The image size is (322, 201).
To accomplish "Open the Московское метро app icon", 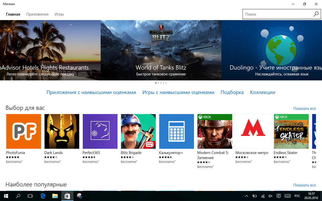I will click(253, 131).
